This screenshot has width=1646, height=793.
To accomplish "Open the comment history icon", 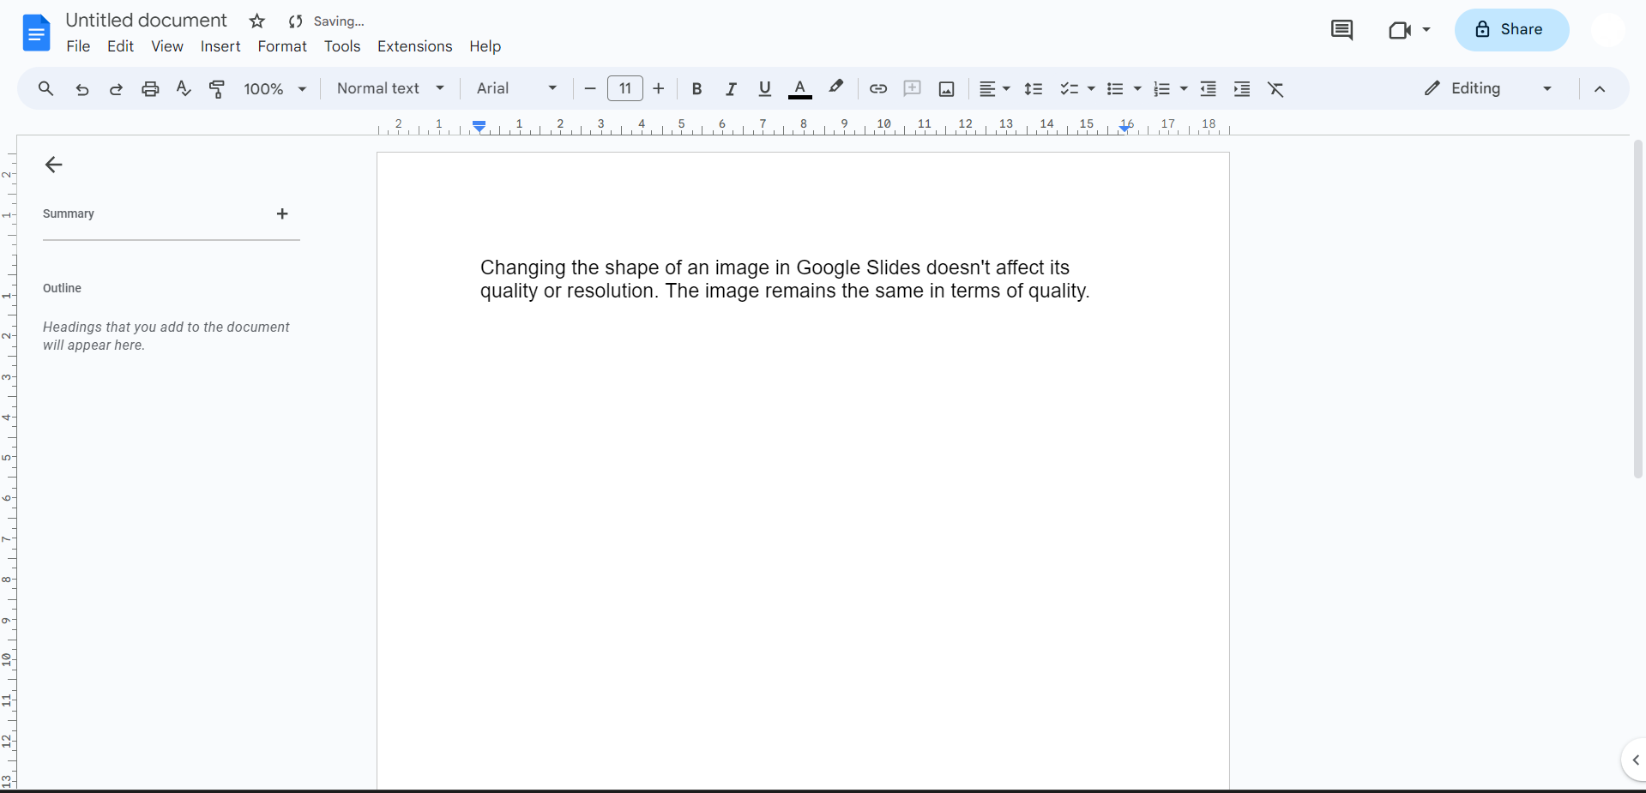I will tap(1342, 30).
